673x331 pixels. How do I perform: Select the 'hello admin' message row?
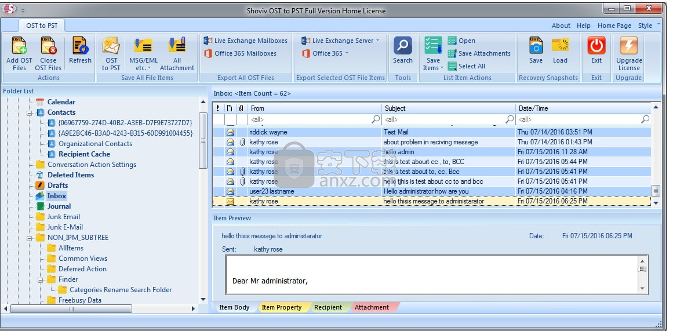coord(432,152)
